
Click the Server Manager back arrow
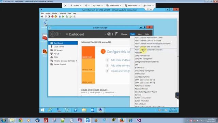(52, 34)
